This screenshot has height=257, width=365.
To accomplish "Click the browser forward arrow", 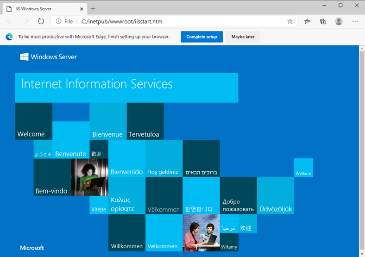I will pos(25,21).
